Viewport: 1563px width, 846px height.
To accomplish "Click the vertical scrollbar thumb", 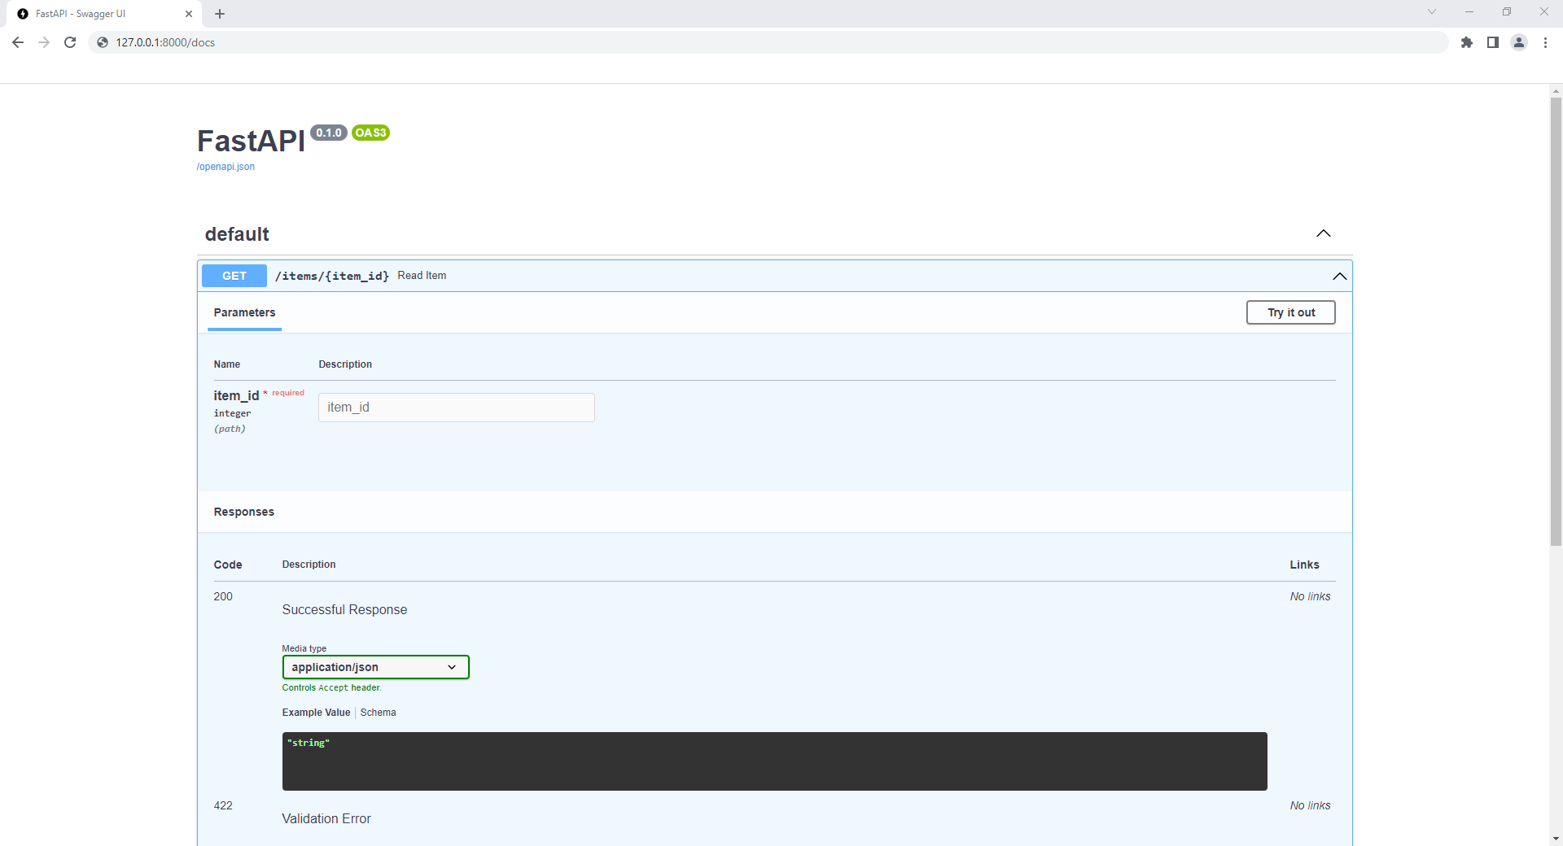I will tap(1556, 321).
